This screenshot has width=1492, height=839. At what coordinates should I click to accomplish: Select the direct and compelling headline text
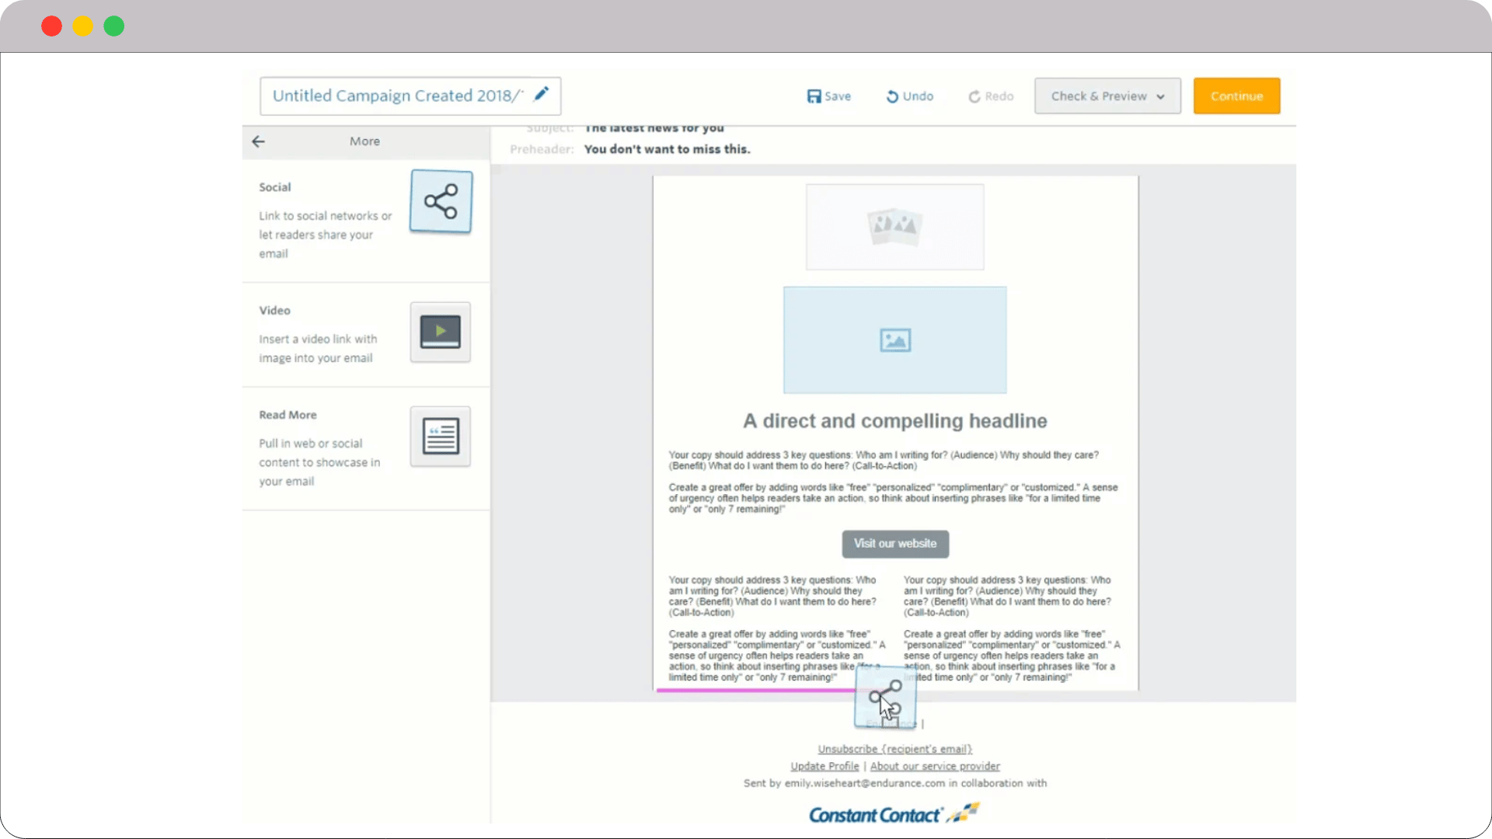(894, 420)
